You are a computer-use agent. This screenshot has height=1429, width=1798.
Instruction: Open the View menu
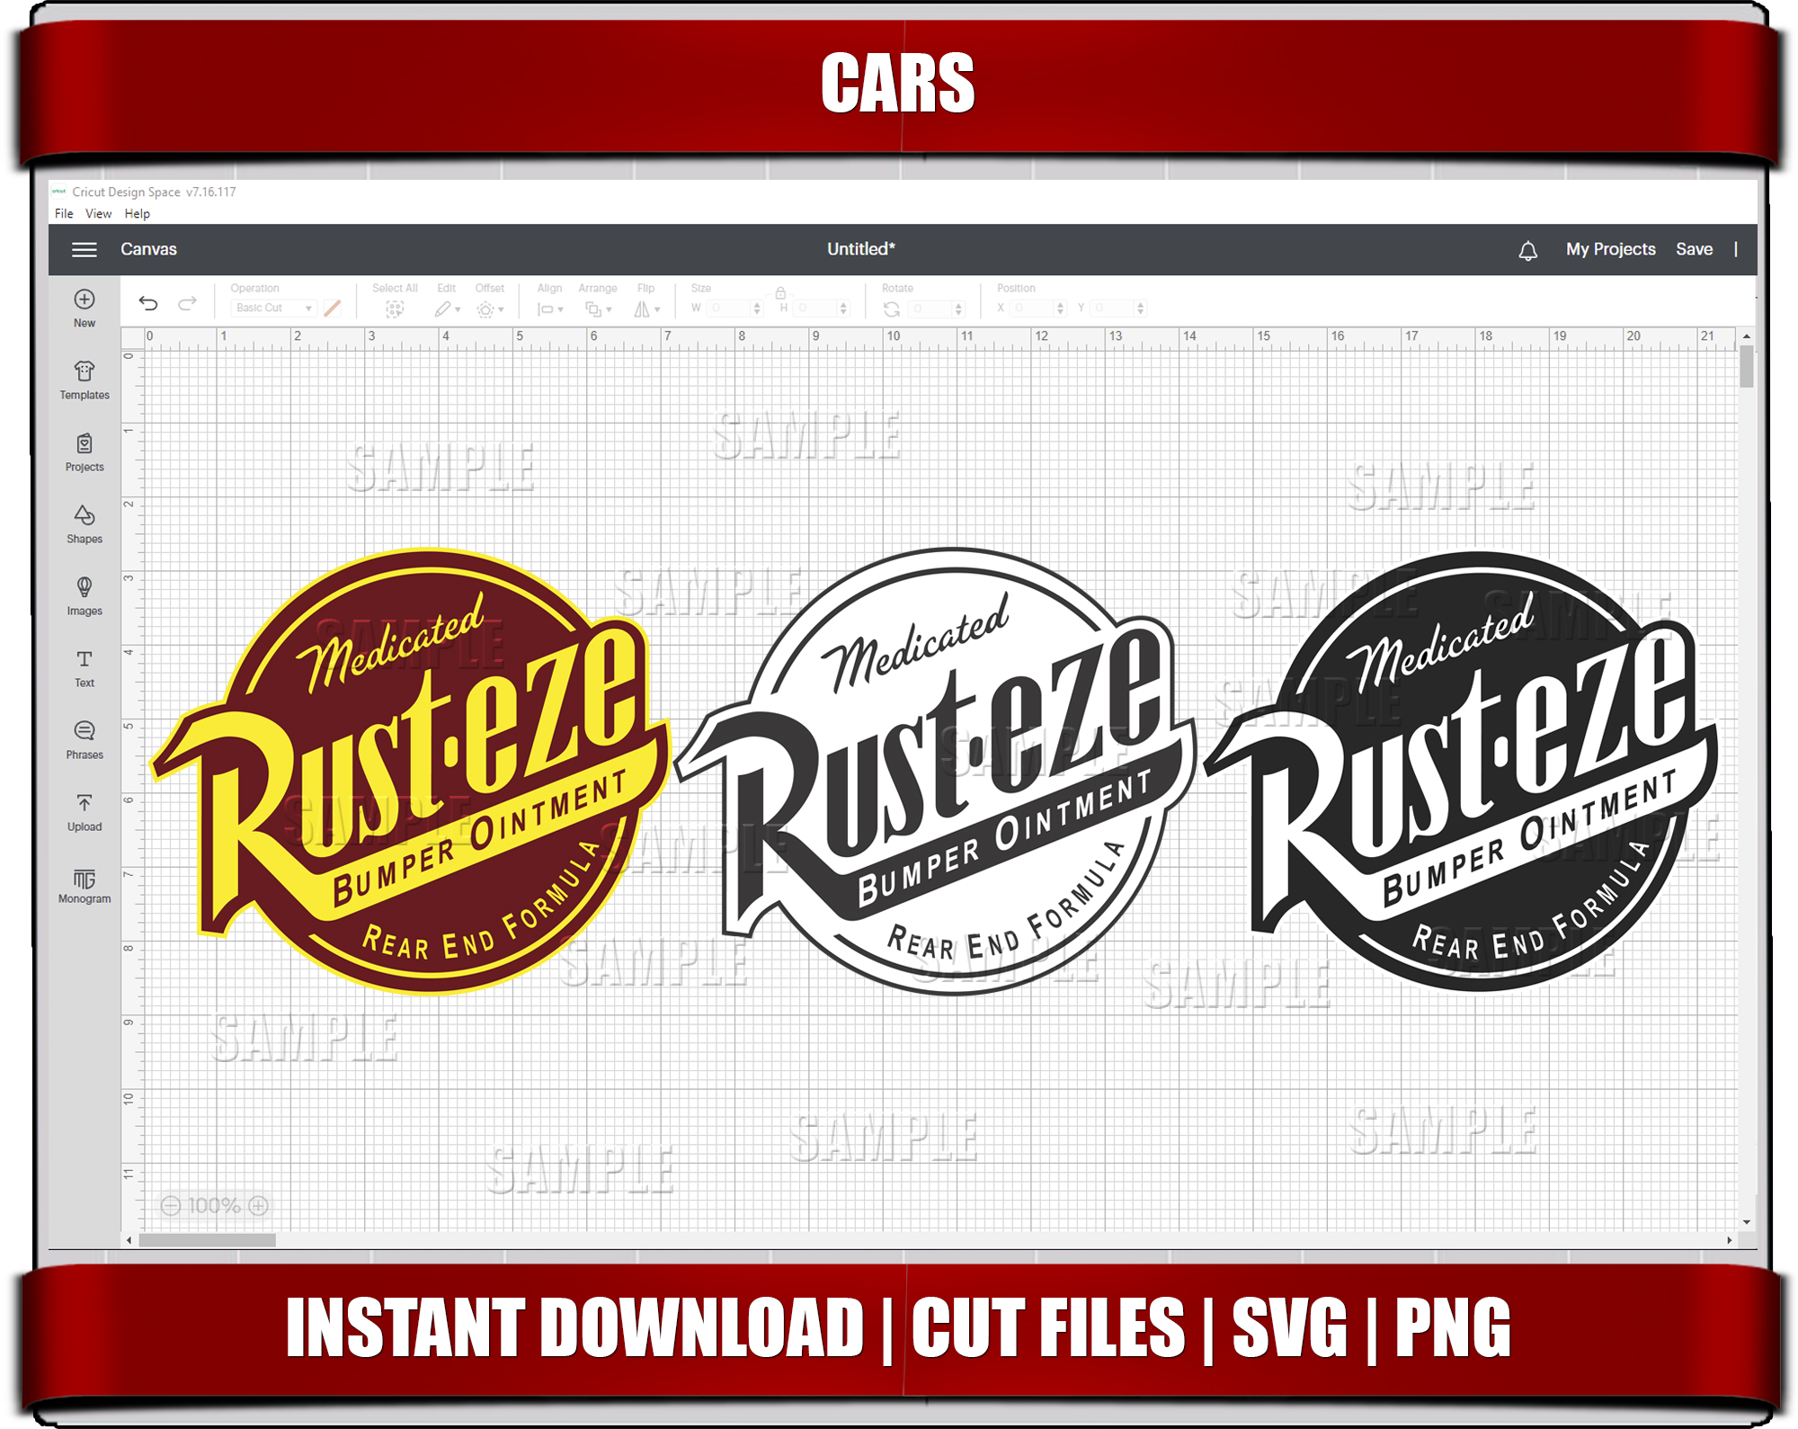(98, 213)
